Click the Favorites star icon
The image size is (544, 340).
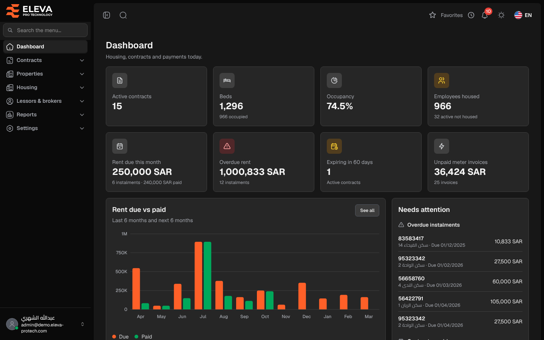(x=433, y=15)
